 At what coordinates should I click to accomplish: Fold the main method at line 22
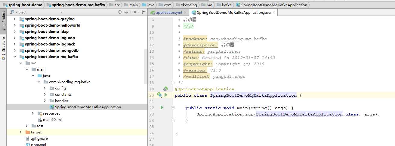tap(173, 108)
